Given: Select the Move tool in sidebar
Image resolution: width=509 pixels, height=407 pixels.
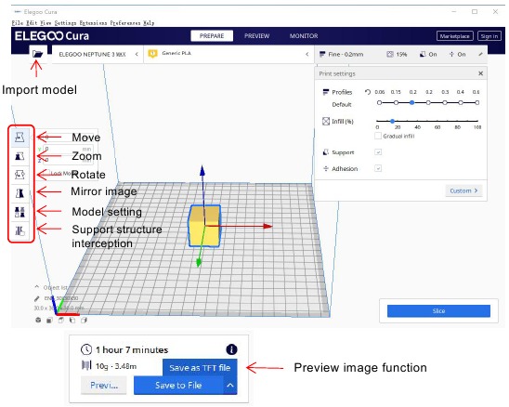Looking at the screenshot, I should 20,138.
